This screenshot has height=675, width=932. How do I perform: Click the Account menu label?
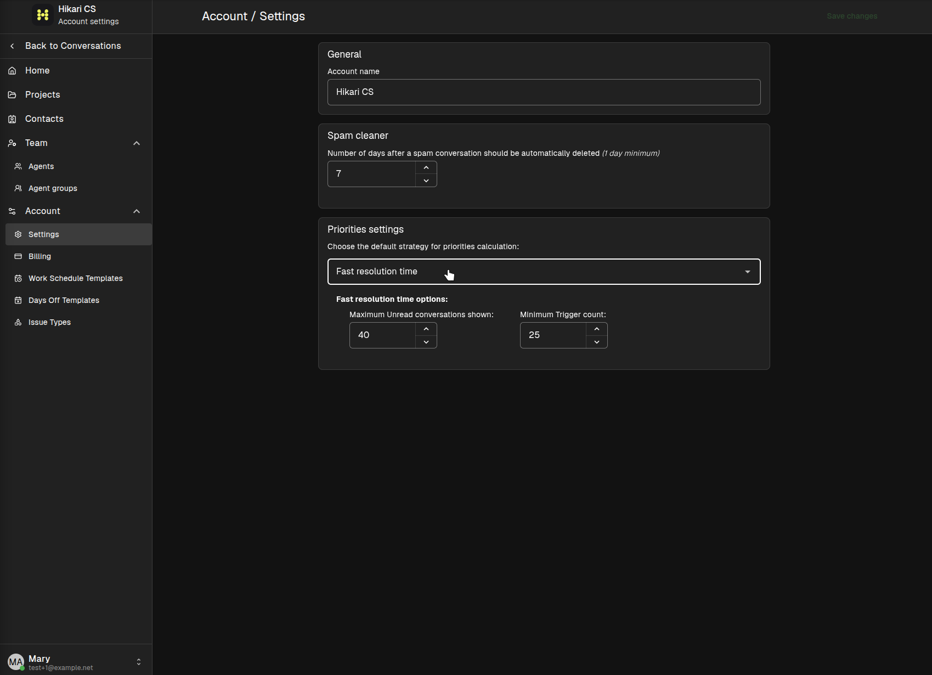click(43, 211)
